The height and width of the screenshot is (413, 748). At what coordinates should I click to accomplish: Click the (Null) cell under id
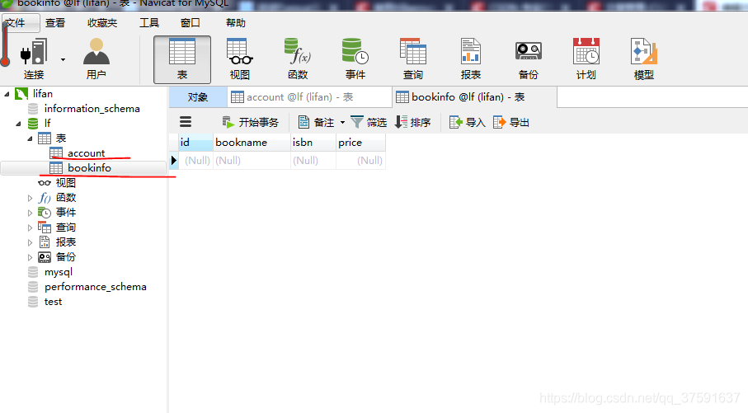tap(195, 160)
